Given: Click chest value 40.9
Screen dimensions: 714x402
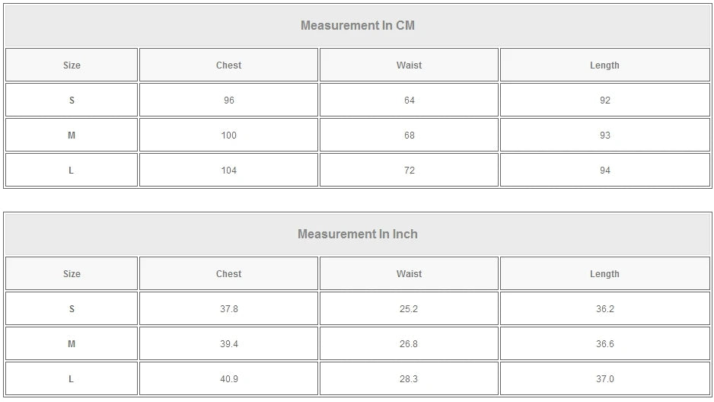Looking at the screenshot, I should coord(228,379).
